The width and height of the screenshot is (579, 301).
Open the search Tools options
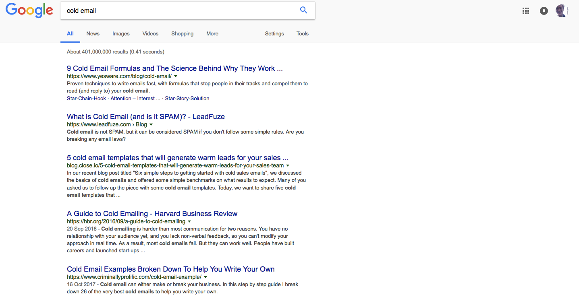click(303, 34)
